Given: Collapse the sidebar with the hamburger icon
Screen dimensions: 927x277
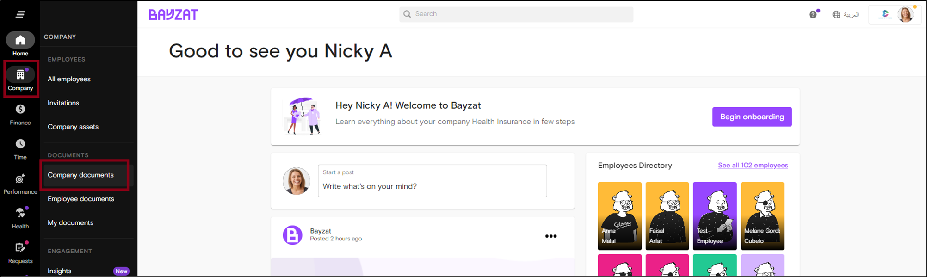Looking at the screenshot, I should click(x=20, y=15).
